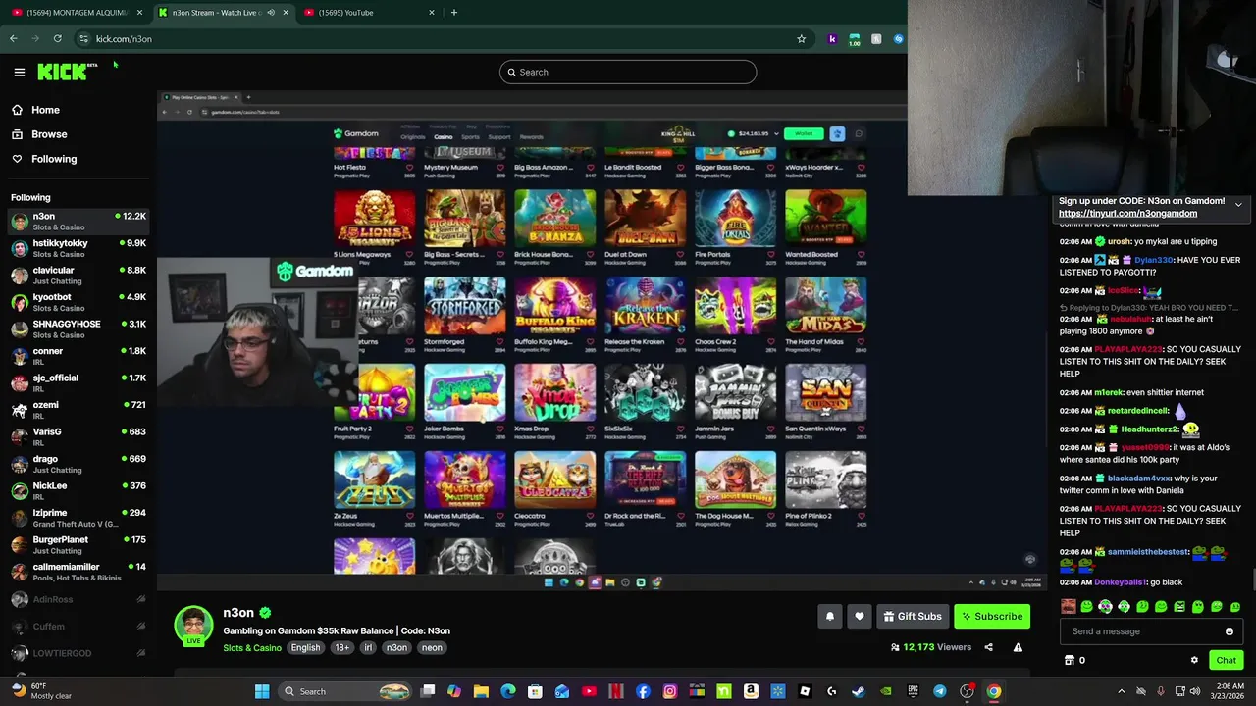Open the Slots & Casino category link

point(252,648)
